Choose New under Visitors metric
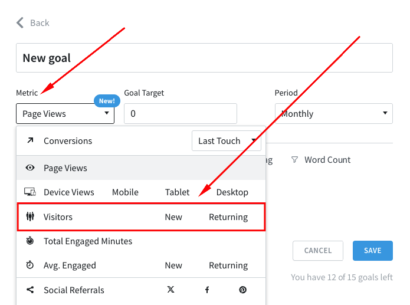This screenshot has width=410, height=305. [173, 217]
